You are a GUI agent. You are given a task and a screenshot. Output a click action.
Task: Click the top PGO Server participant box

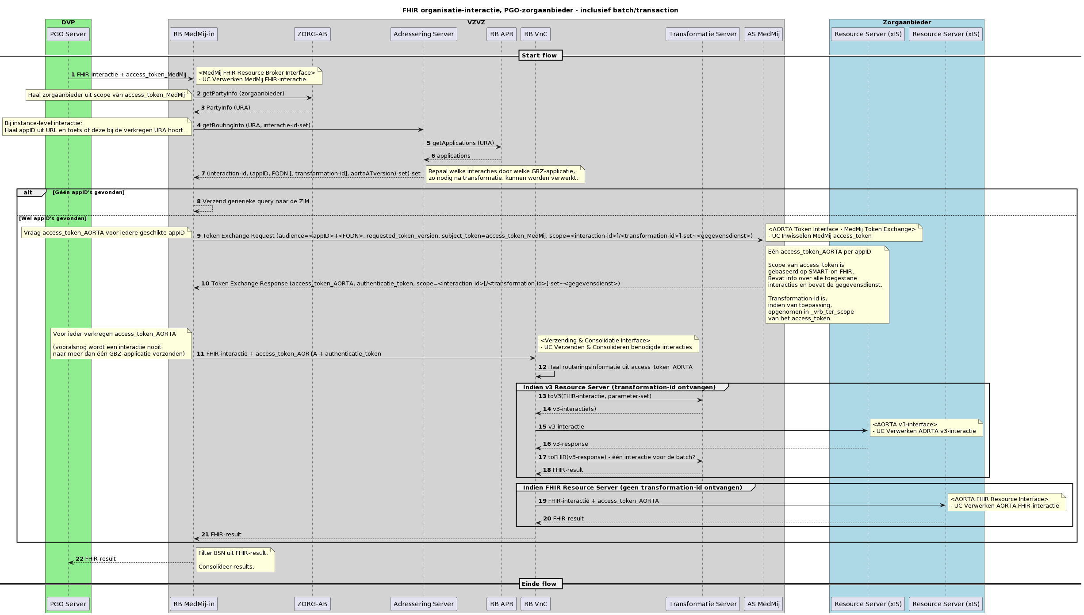(68, 34)
